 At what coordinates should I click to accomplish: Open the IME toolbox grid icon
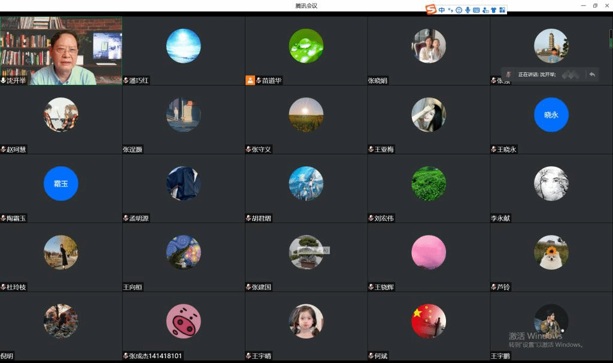pyautogui.click(x=502, y=10)
